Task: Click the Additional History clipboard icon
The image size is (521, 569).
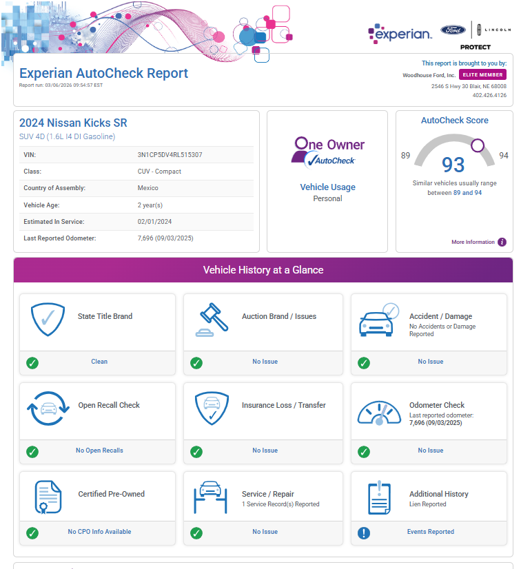Action: click(379, 497)
